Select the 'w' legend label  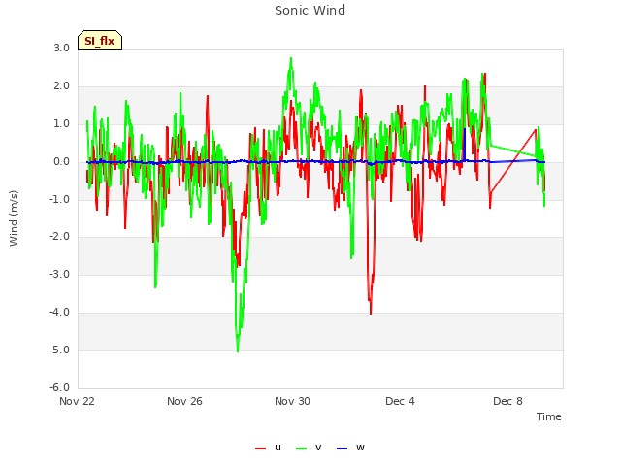pyautogui.click(x=360, y=448)
